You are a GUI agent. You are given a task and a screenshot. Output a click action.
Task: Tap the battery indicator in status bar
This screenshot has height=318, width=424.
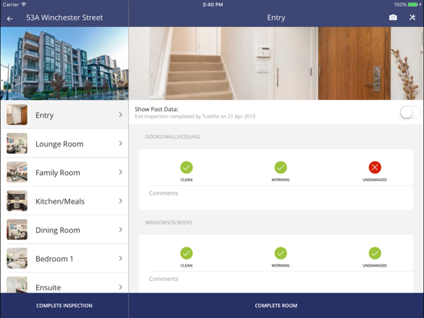click(x=413, y=5)
